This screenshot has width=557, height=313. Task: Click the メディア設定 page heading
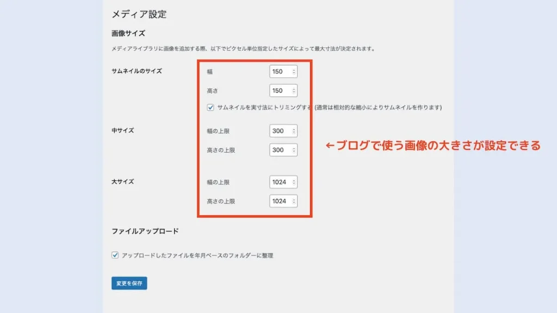[x=139, y=14]
